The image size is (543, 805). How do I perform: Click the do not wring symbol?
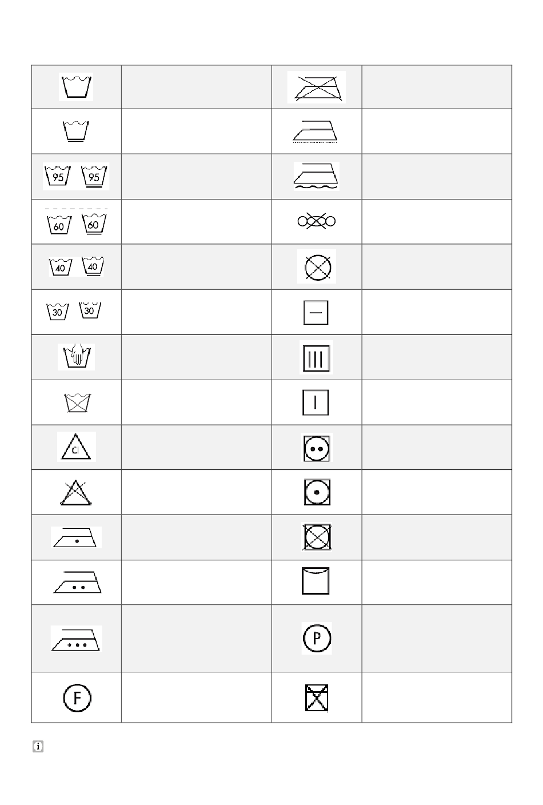point(317,221)
